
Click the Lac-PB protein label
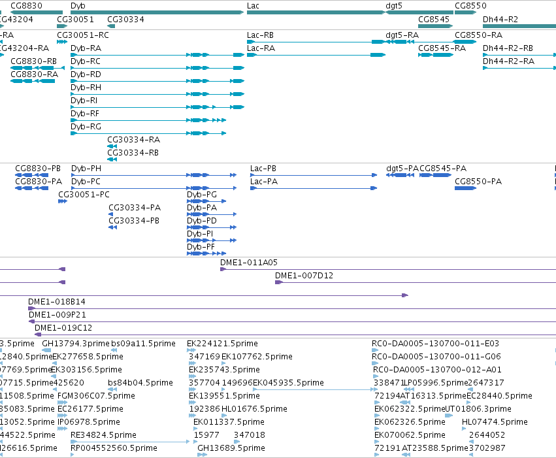[x=263, y=169]
